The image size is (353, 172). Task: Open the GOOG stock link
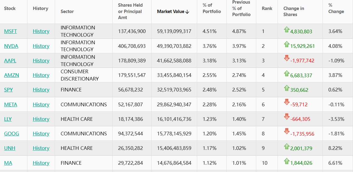tap(12, 134)
